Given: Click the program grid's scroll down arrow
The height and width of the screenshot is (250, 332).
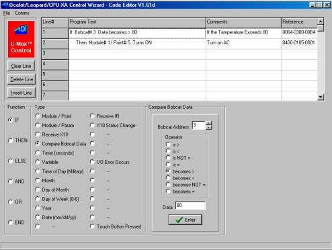Looking at the screenshot, I should click(321, 97).
